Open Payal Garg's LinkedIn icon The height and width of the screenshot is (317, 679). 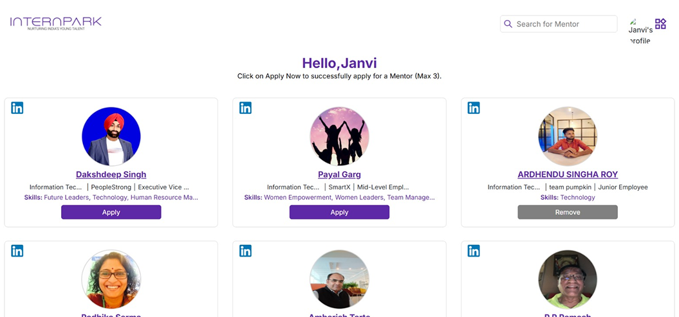245,108
